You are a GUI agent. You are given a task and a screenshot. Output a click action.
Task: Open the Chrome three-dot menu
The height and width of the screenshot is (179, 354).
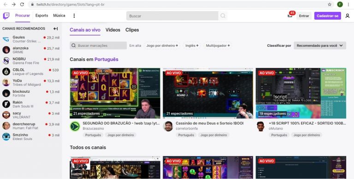[x=348, y=4]
